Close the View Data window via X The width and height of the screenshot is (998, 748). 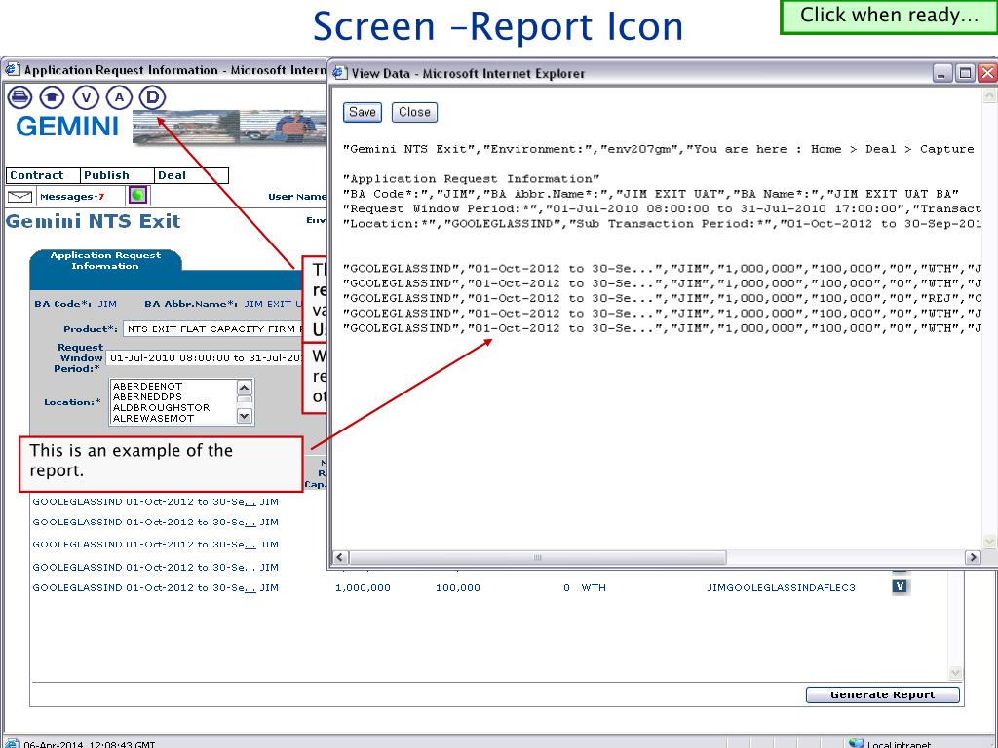[x=987, y=73]
